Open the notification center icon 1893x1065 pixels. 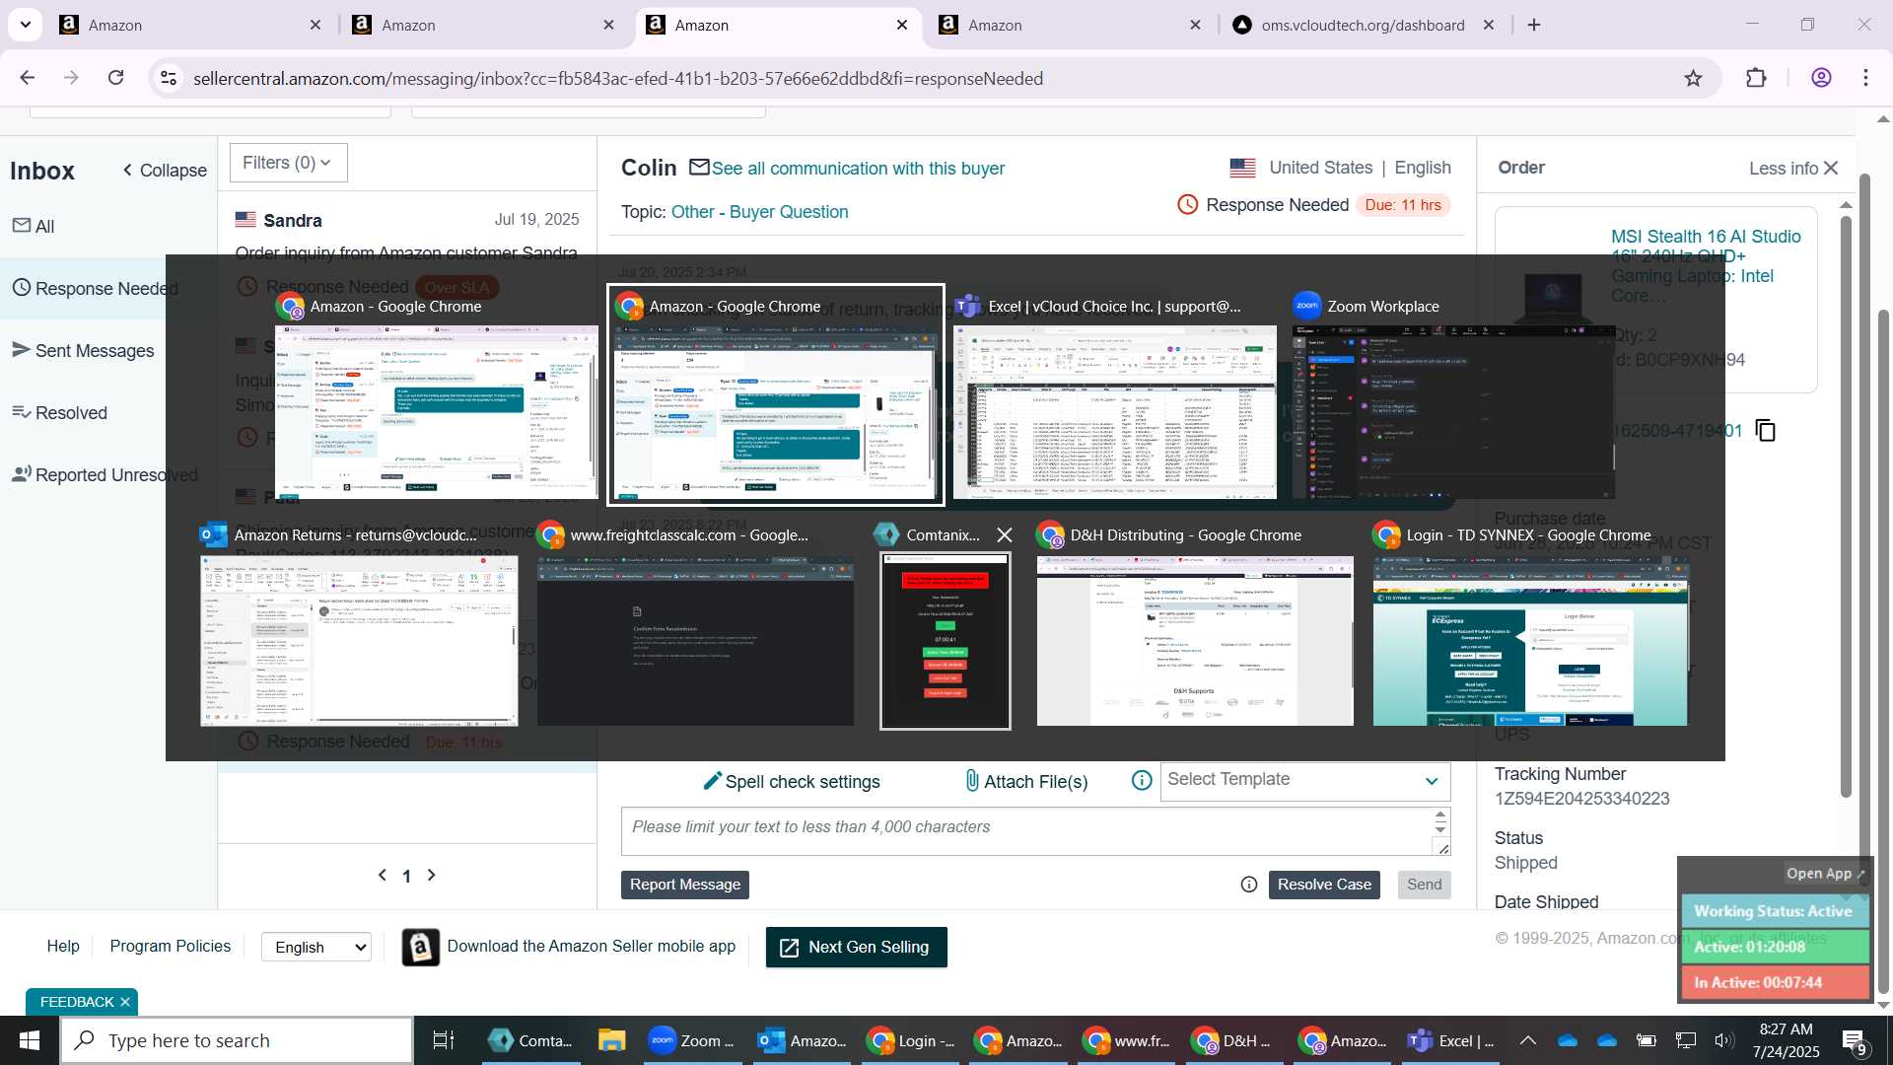tap(1855, 1041)
